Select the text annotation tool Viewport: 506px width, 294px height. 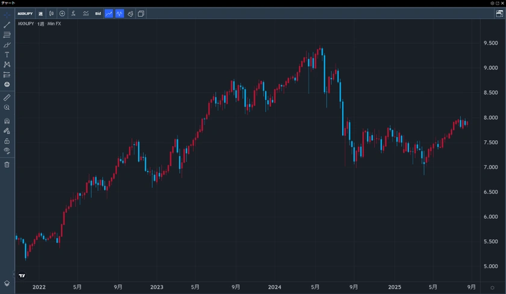[x=7, y=54]
